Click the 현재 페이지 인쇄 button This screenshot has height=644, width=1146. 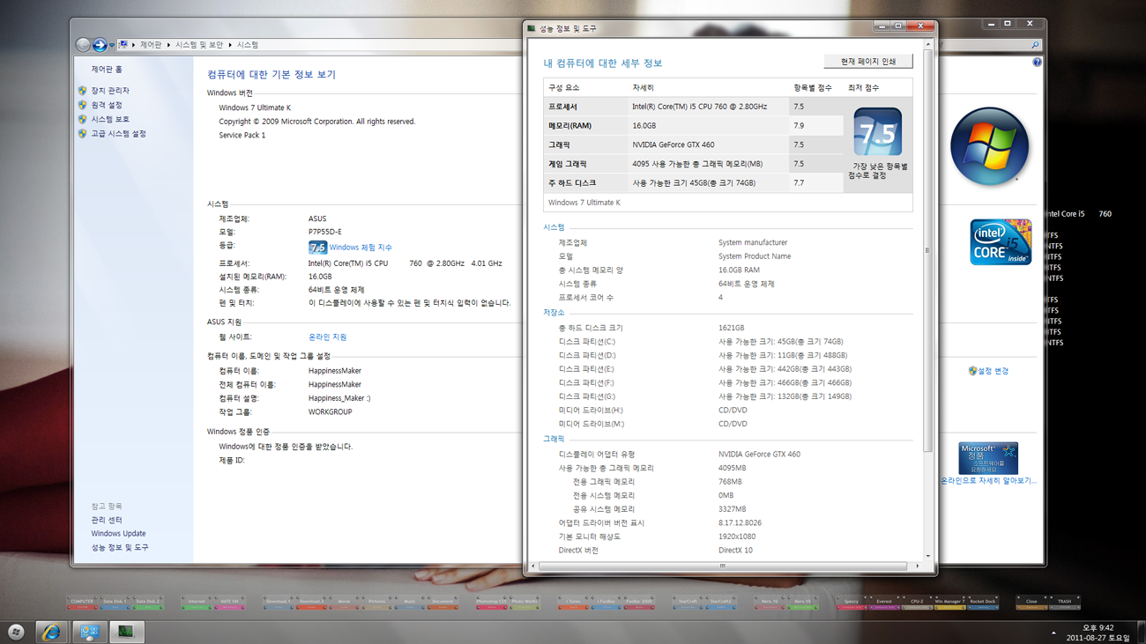(x=868, y=62)
